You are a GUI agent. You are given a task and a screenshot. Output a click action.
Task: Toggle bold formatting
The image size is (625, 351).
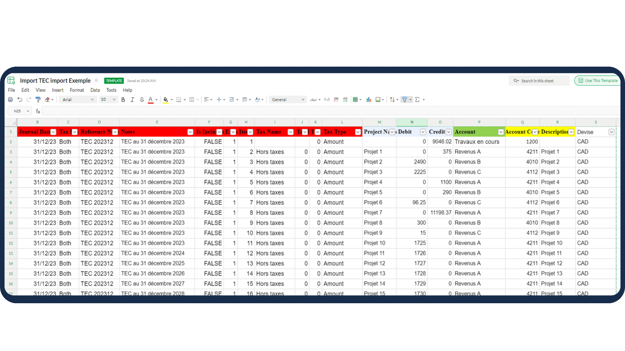click(123, 100)
